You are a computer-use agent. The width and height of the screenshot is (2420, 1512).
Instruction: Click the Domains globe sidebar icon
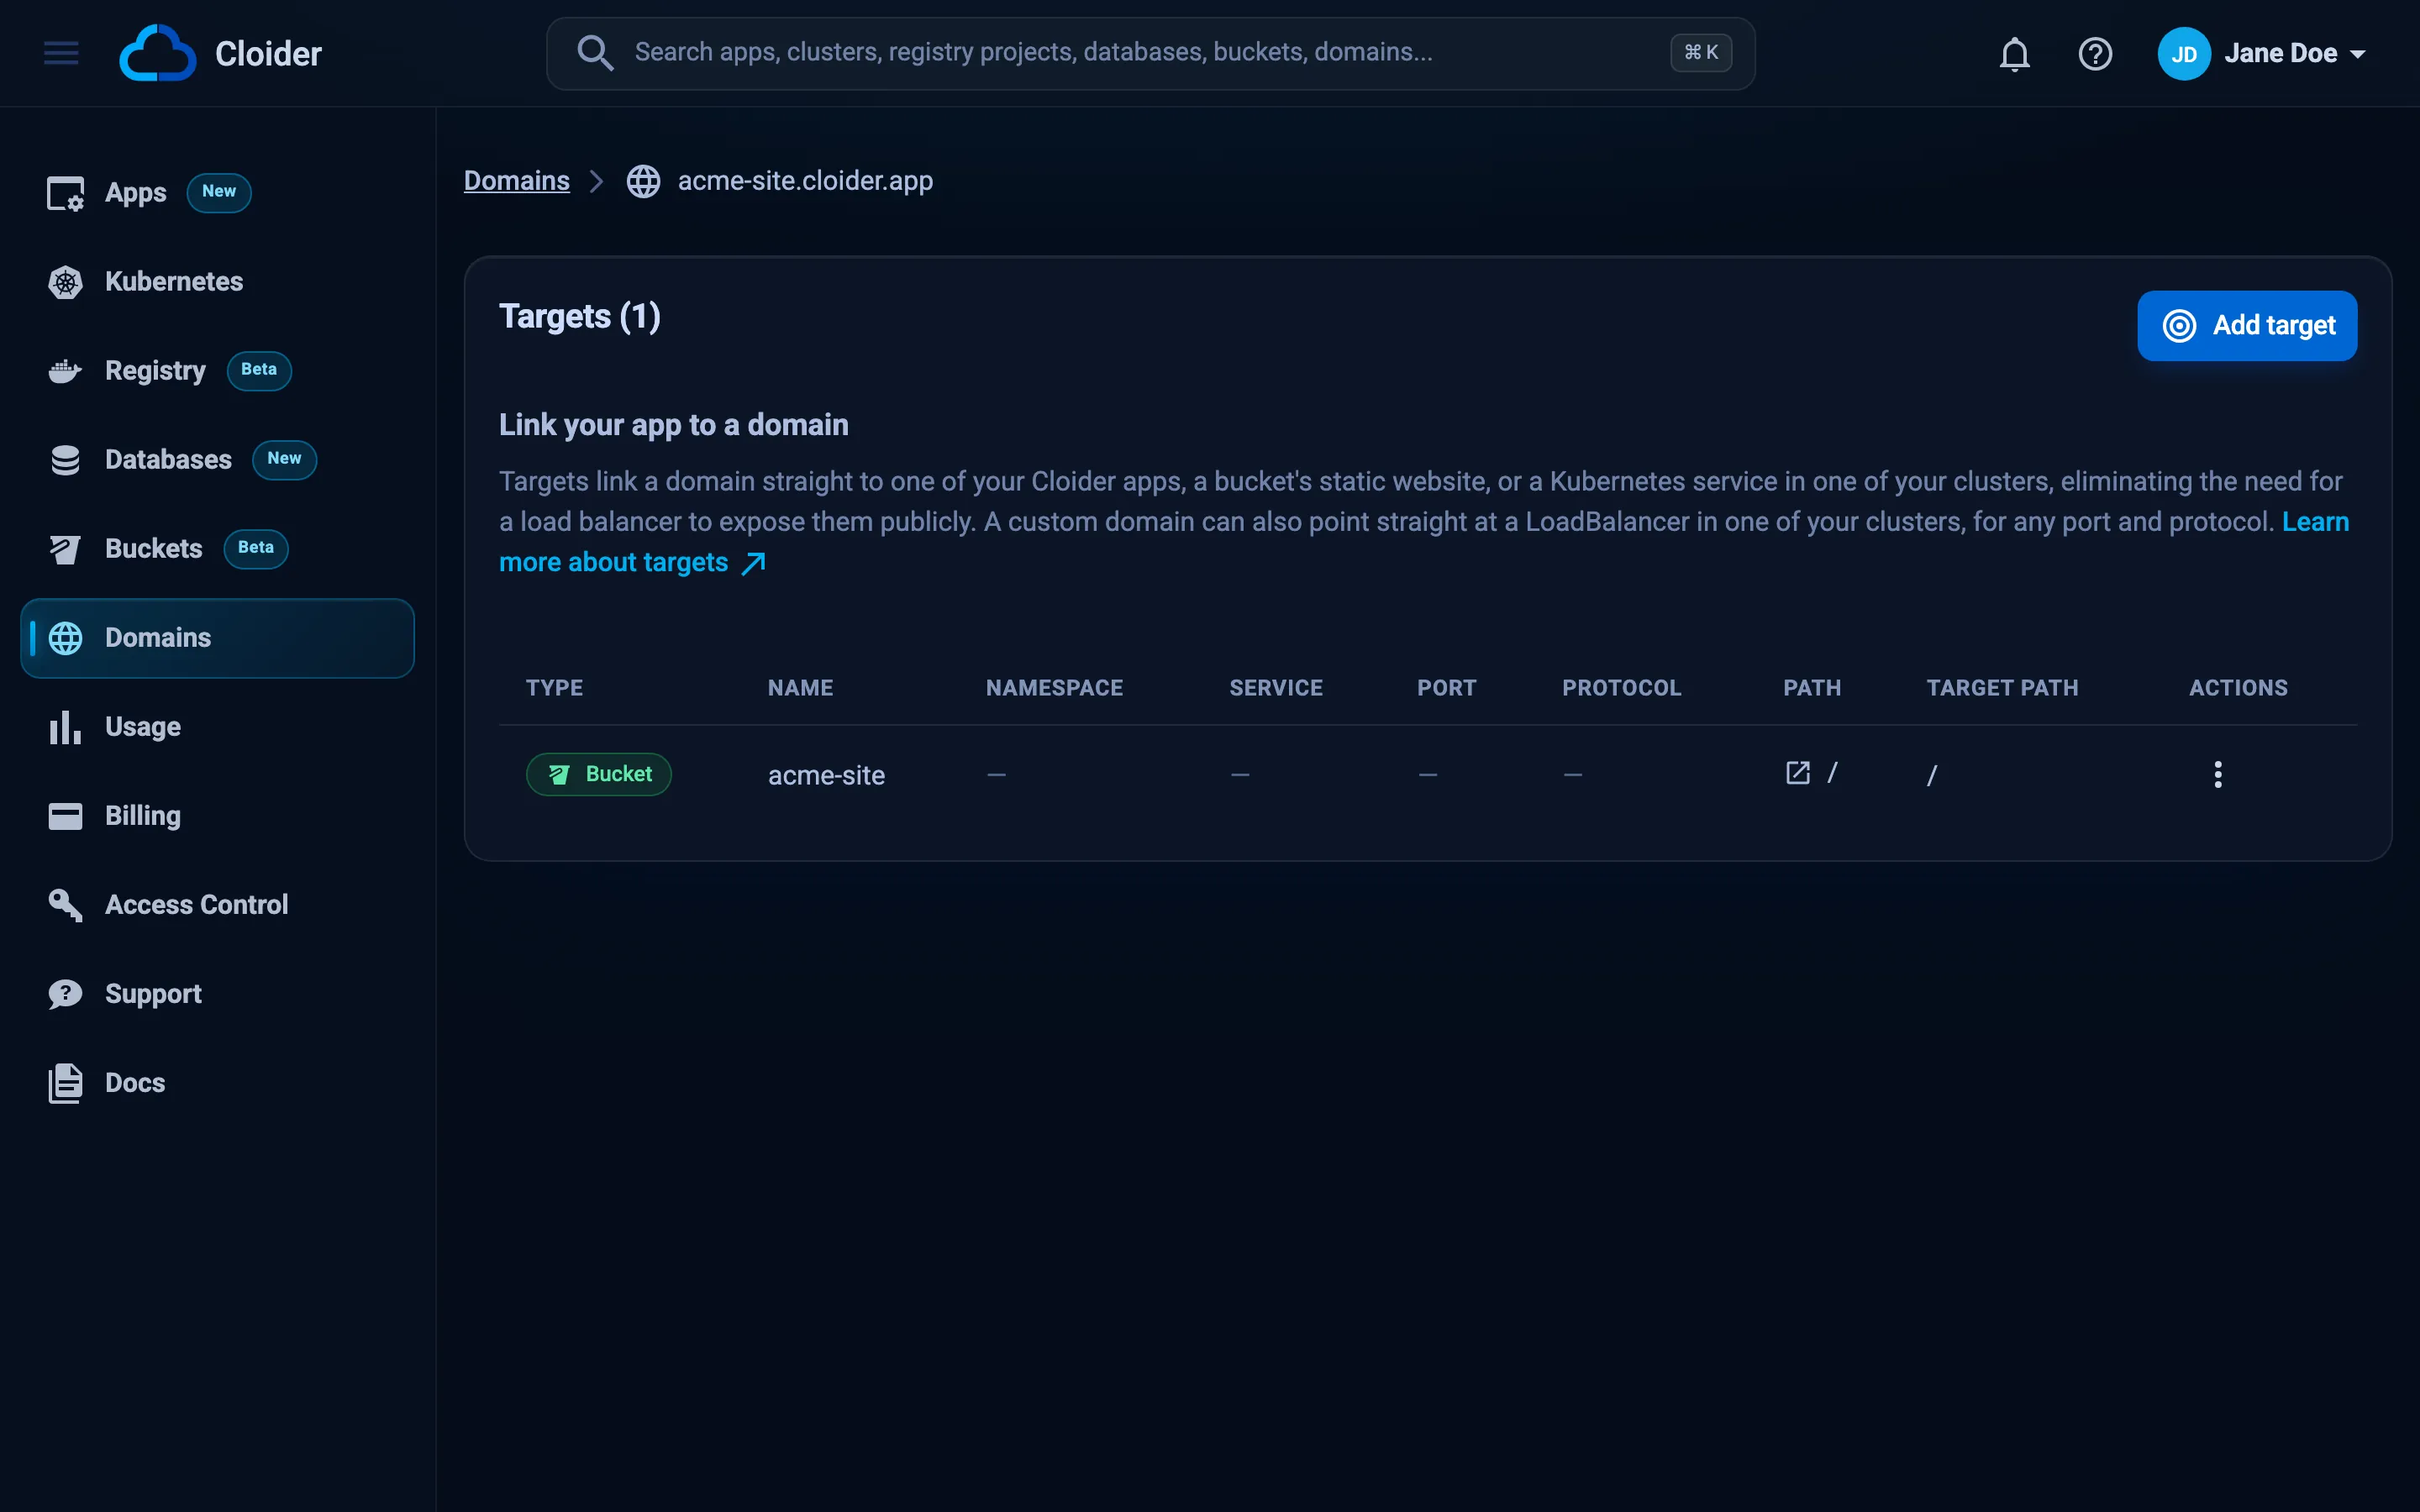pos(66,638)
